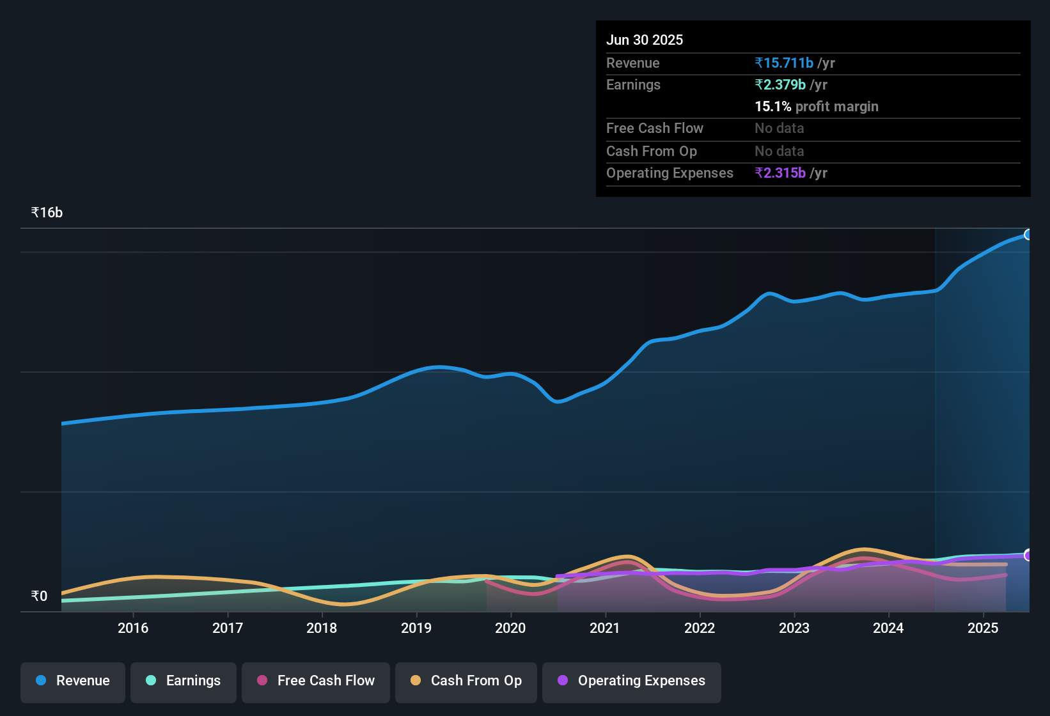Hide the Operating Expenses series
Viewport: 1050px width, 716px height.
point(632,681)
